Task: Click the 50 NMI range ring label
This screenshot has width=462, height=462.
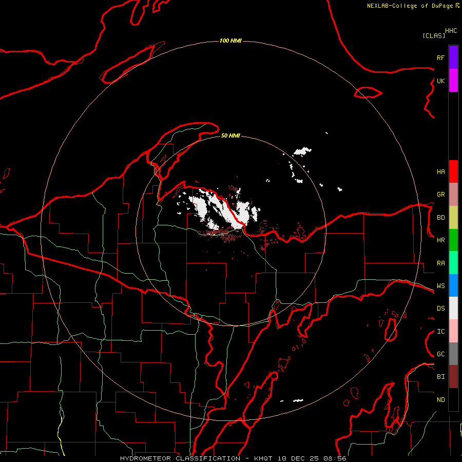Action: tap(230, 136)
